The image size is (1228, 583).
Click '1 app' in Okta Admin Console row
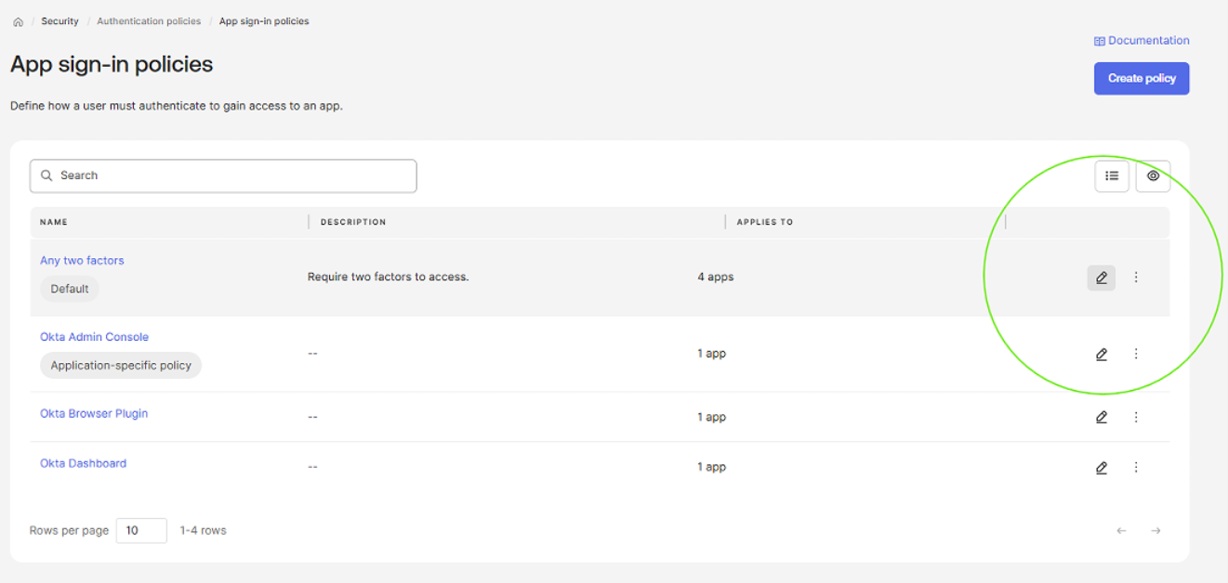pos(712,354)
